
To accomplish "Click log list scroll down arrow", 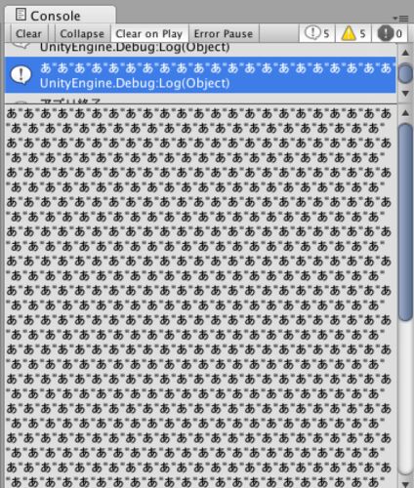I will [405, 94].
